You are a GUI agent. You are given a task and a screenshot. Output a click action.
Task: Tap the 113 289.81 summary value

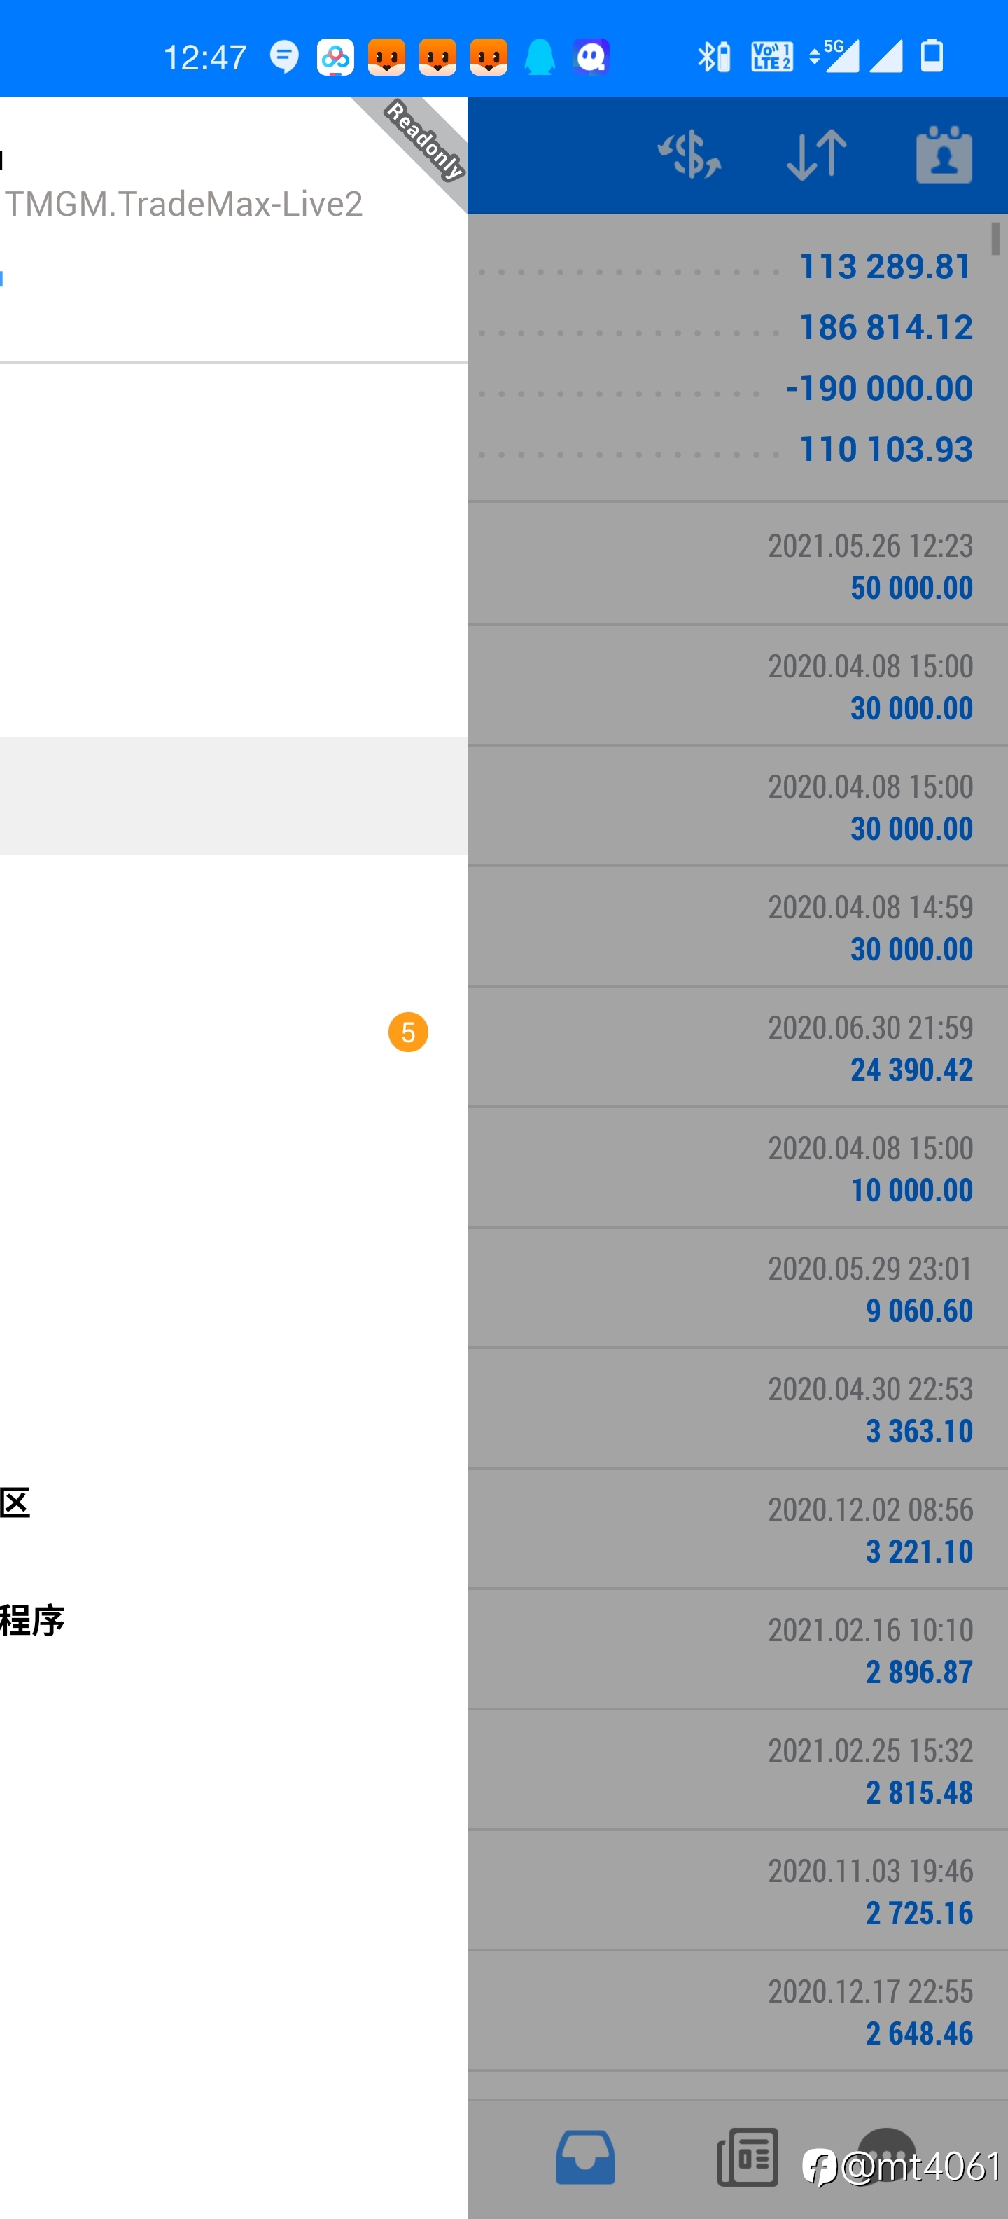885,266
